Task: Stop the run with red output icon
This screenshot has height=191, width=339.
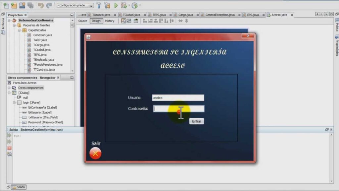Action: tap(9, 148)
